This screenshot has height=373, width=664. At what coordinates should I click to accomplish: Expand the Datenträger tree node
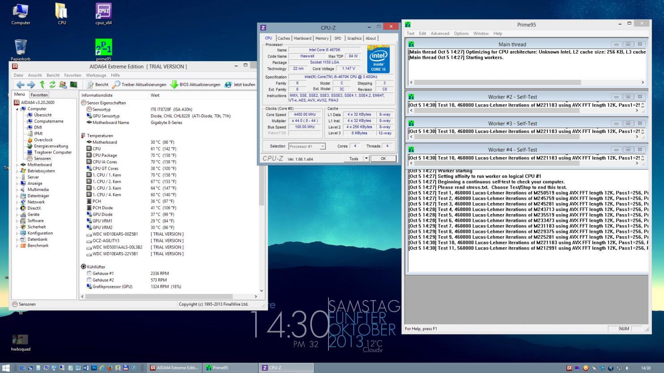click(17, 196)
